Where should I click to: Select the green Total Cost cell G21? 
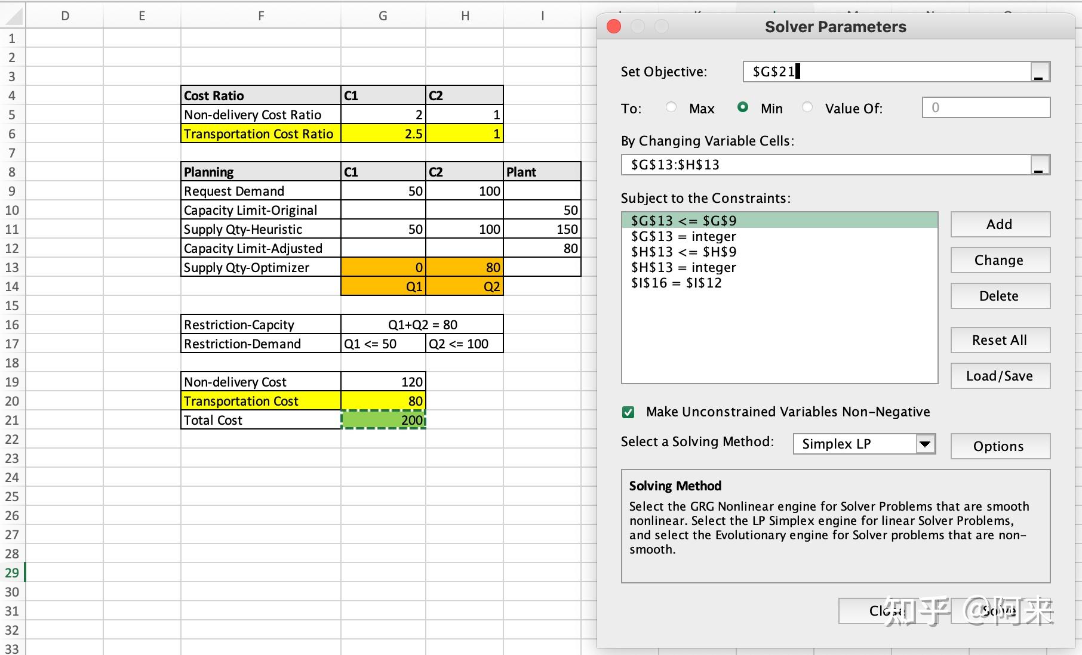(x=383, y=420)
